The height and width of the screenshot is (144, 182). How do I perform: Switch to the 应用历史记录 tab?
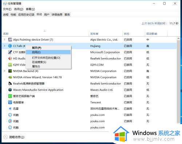[26, 15]
